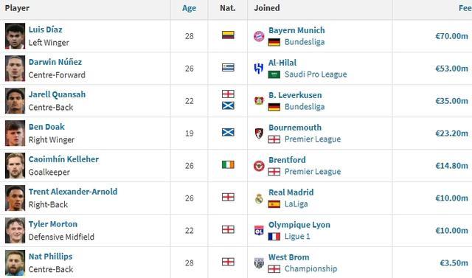Click the €70.00m transfer fee link
Viewport: 472px width, 278px height.
(x=451, y=36)
